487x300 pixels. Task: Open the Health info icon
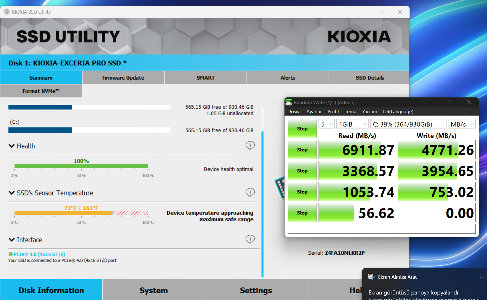point(250,145)
